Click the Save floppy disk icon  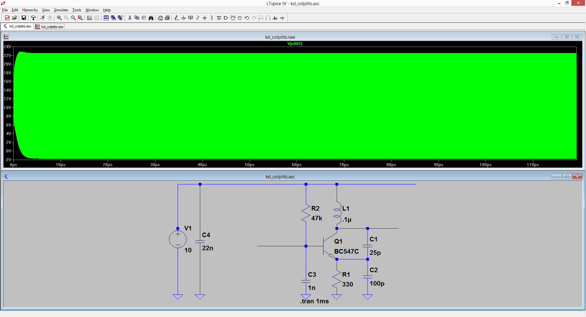(24, 18)
